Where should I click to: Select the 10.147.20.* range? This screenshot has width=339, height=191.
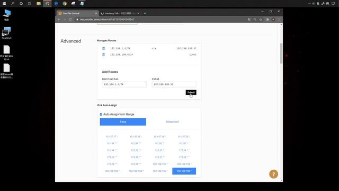[184, 137]
